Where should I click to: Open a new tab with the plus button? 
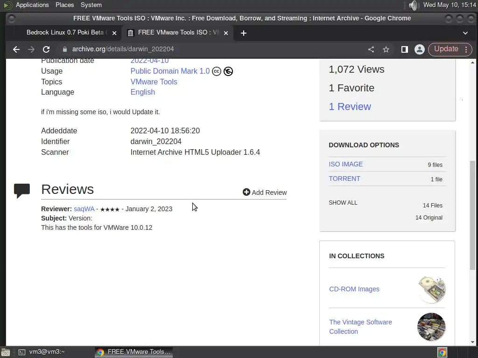[x=244, y=33]
